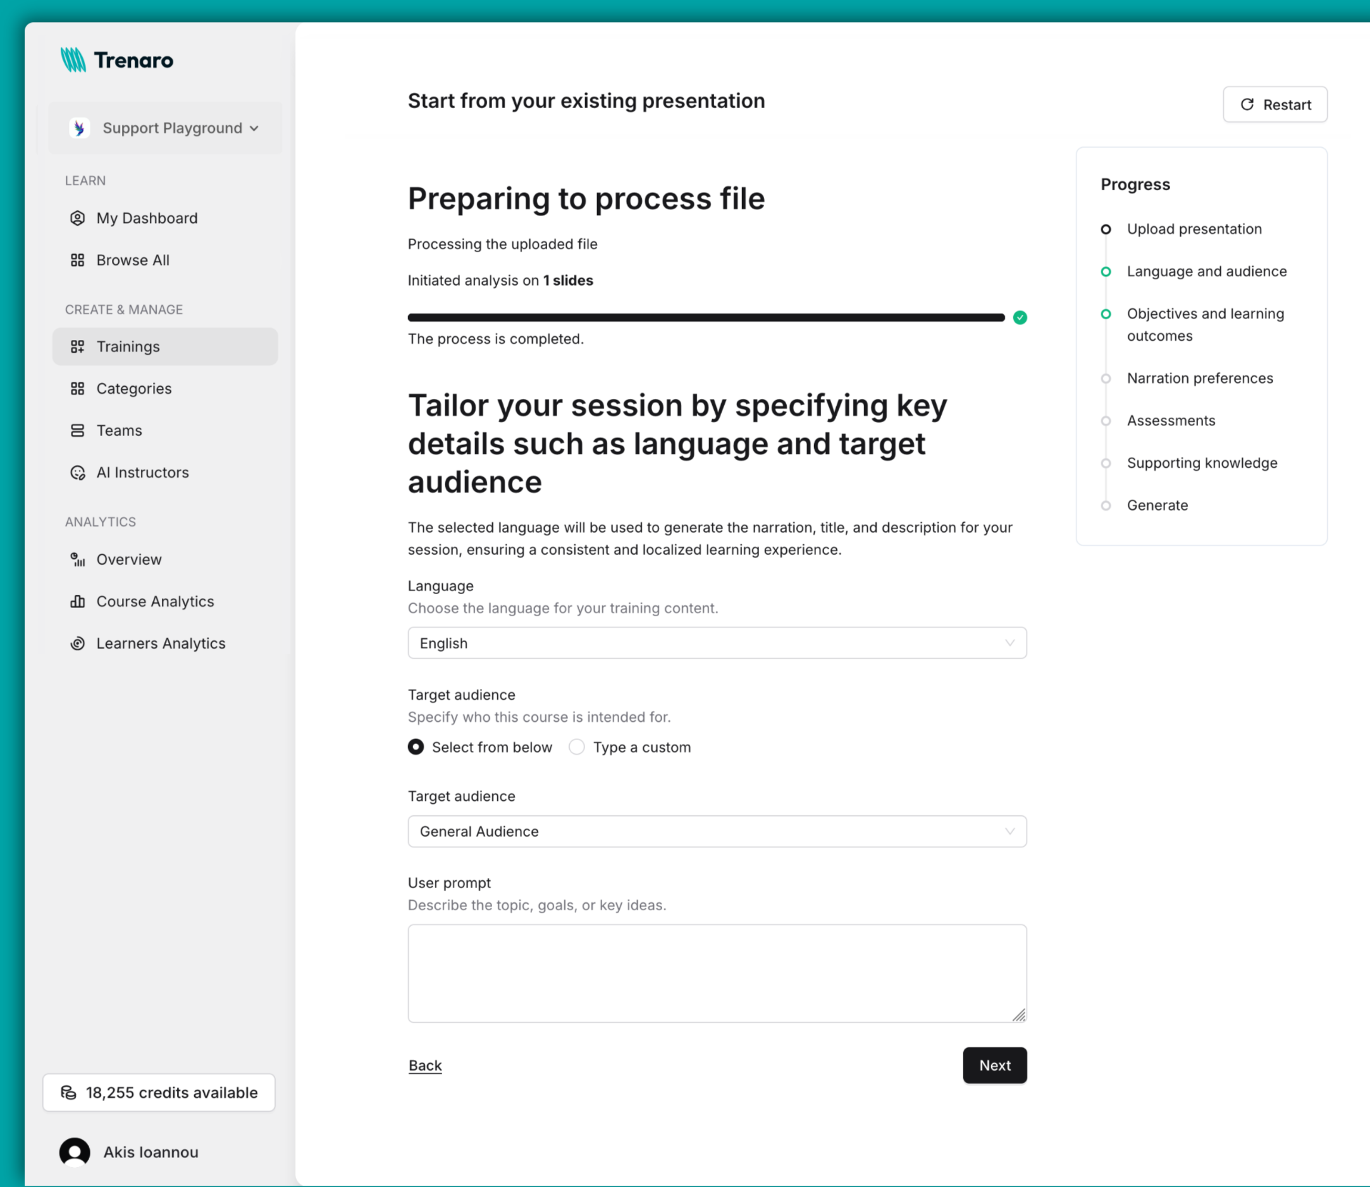This screenshot has height=1187, width=1370.
Task: Click the Back link
Action: point(424,1065)
